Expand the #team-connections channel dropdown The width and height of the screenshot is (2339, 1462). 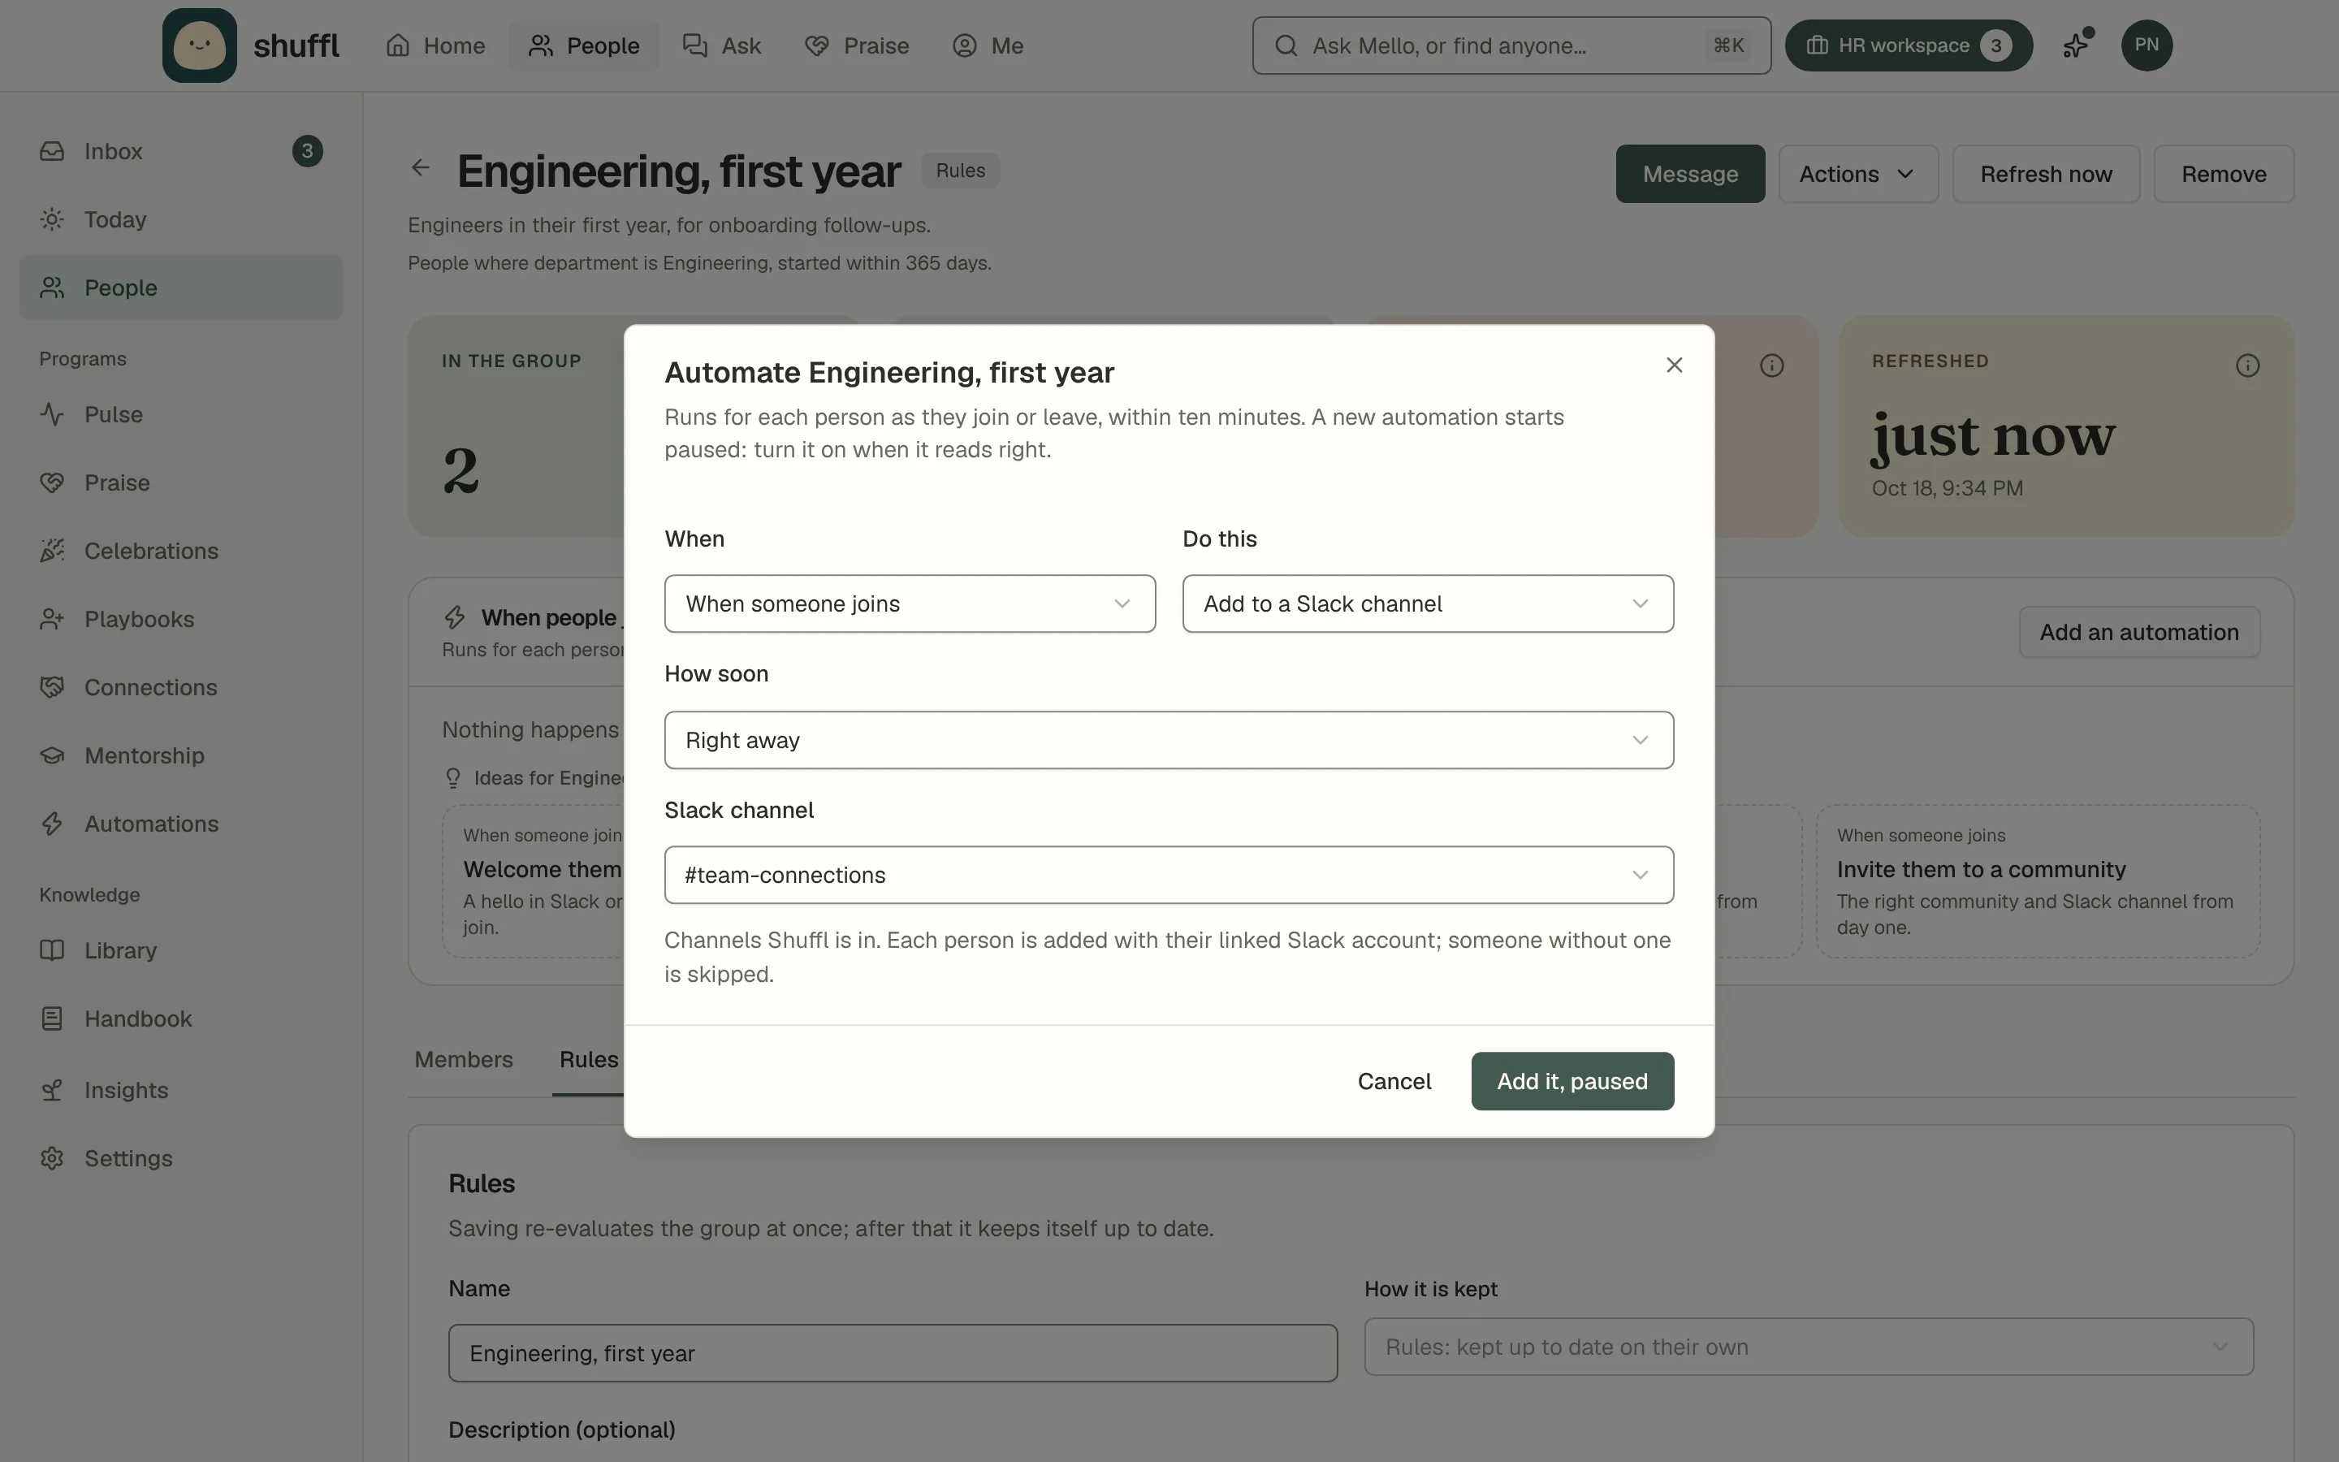click(x=1169, y=875)
